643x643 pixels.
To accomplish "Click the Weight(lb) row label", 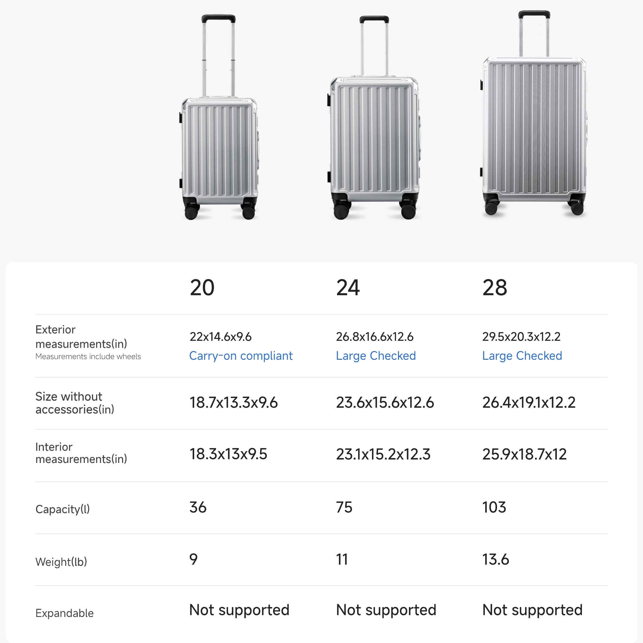I will point(61,561).
